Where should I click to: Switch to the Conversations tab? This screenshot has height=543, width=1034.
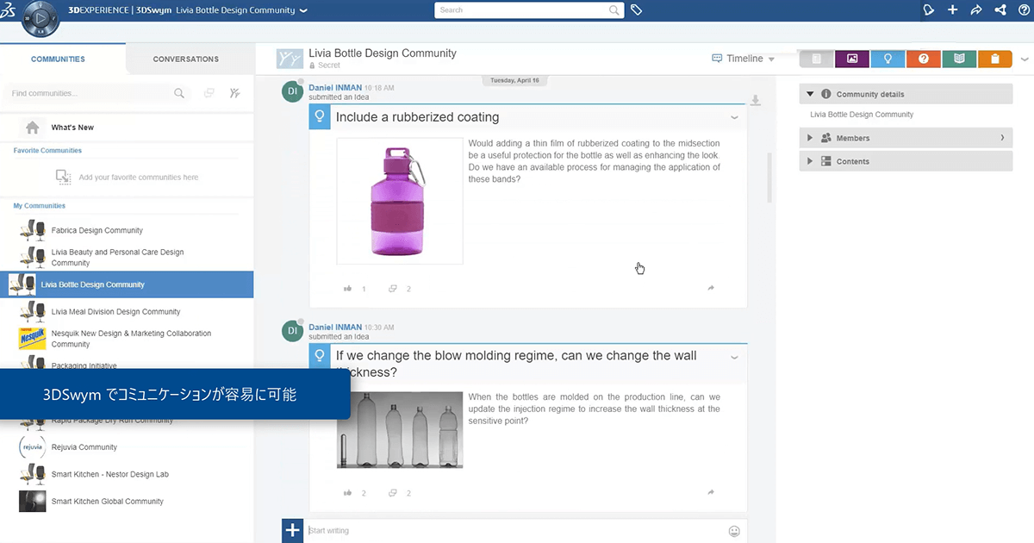(x=186, y=59)
